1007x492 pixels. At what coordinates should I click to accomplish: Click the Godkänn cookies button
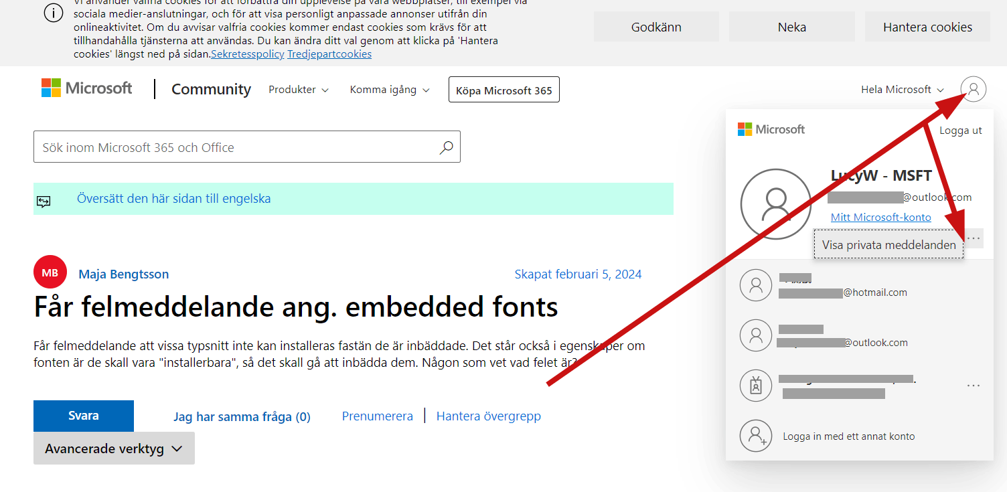[656, 27]
